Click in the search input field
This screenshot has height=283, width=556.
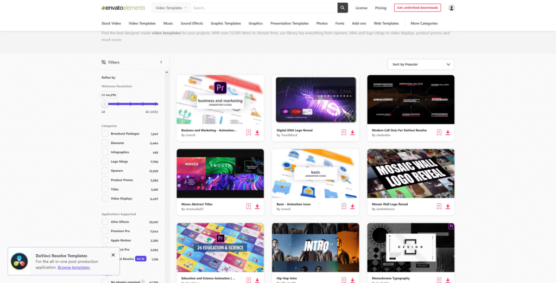264,8
